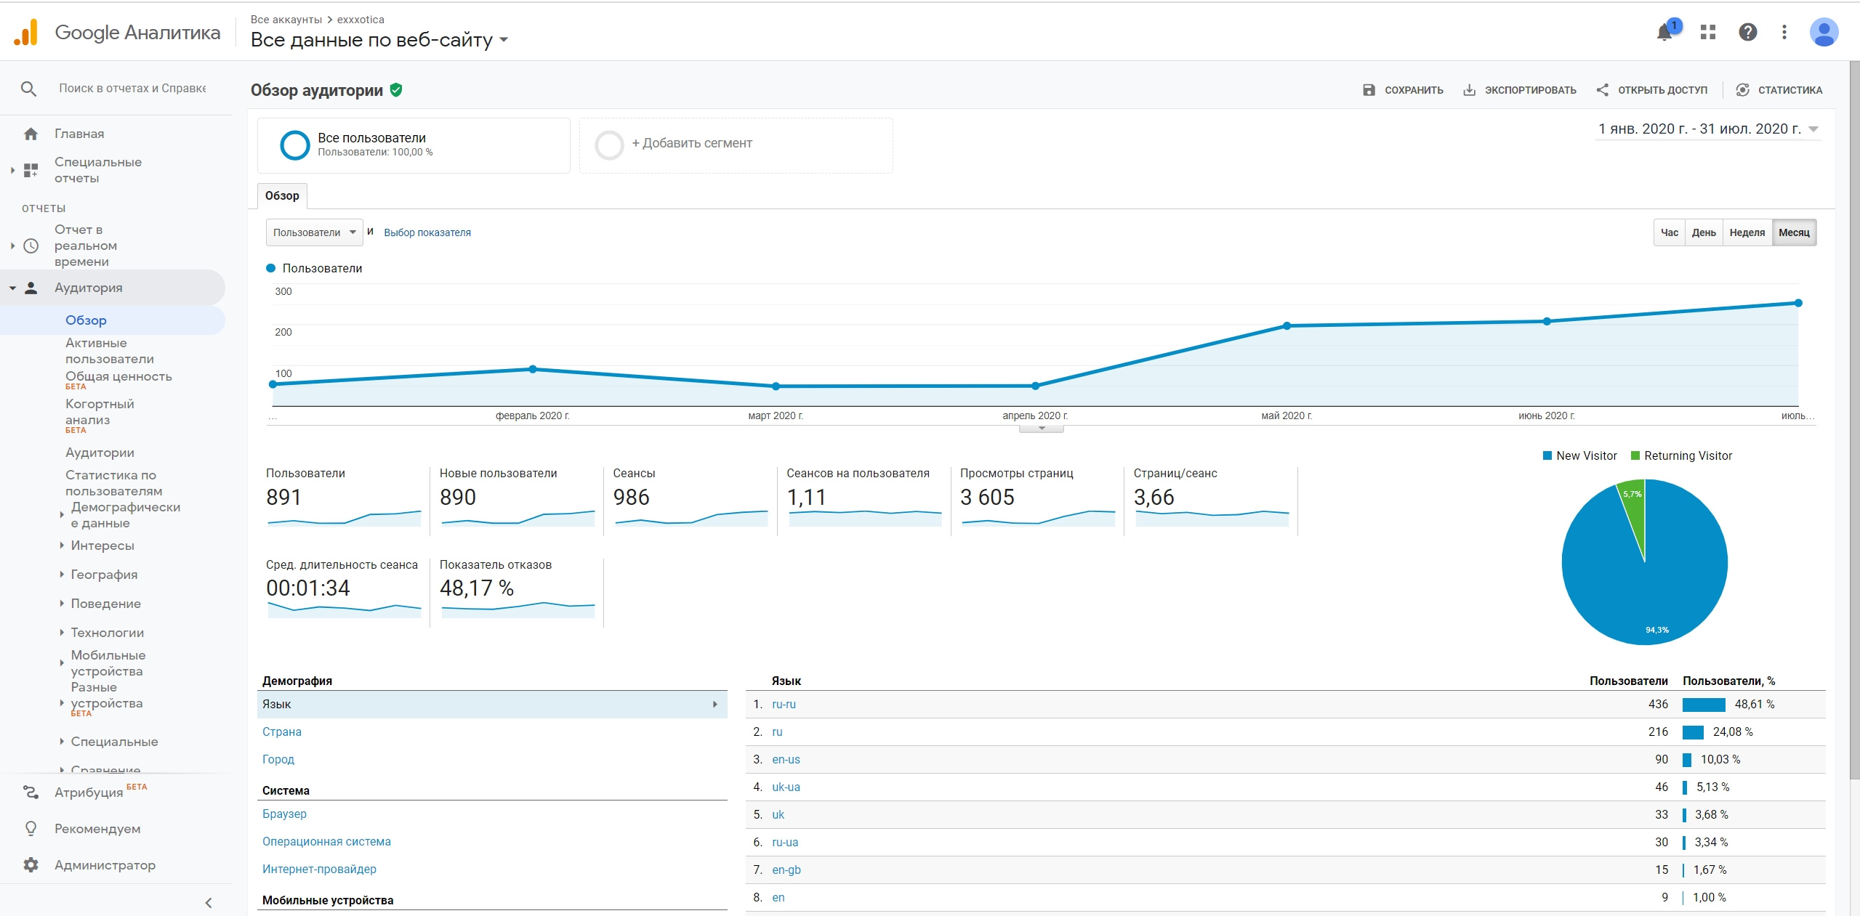Viewport: 1860px width, 916px height.
Task: Click the Country demographics link
Action: 281,731
